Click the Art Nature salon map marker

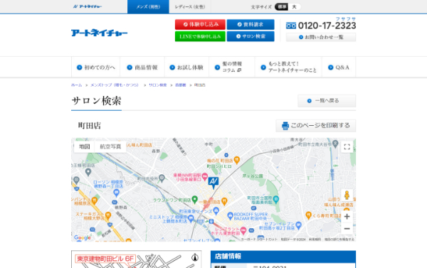(213, 182)
